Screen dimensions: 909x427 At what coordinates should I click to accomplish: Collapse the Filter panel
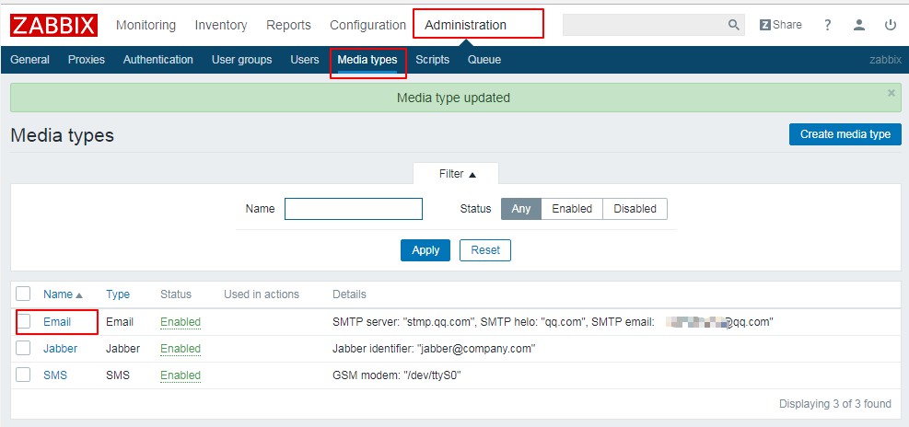(457, 174)
